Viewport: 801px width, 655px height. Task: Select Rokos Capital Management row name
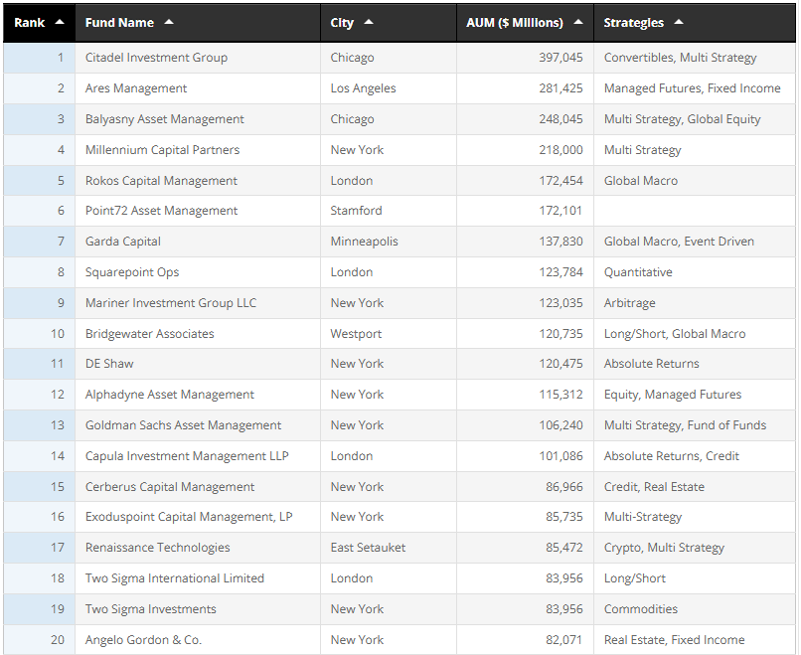coord(161,180)
